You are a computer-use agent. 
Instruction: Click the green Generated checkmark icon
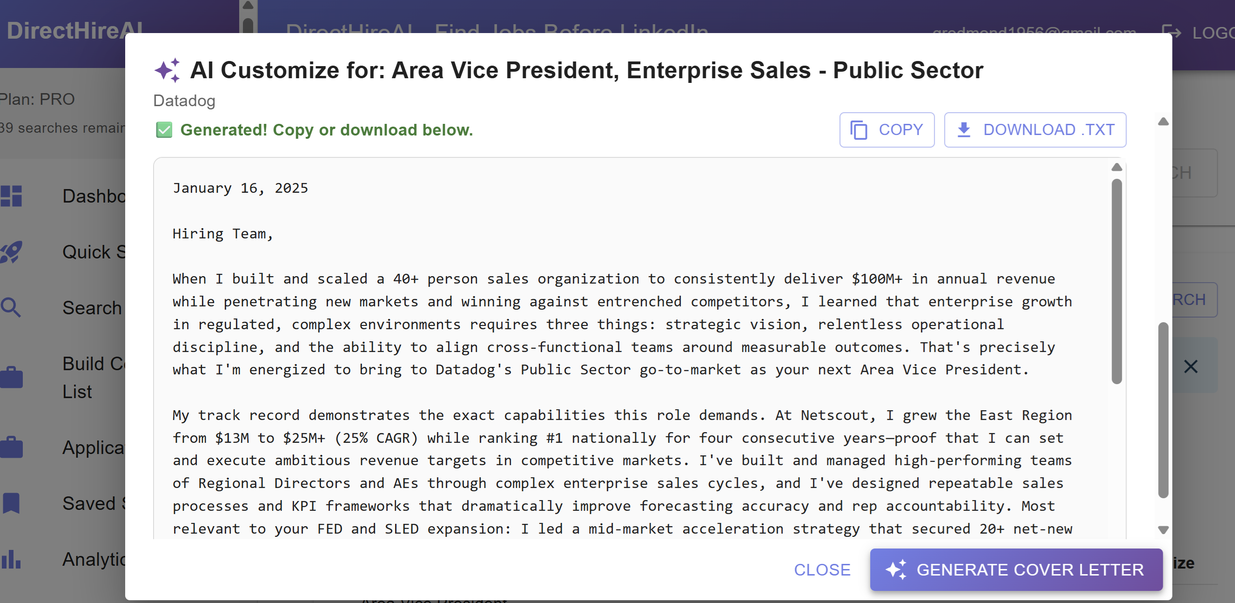click(x=164, y=129)
